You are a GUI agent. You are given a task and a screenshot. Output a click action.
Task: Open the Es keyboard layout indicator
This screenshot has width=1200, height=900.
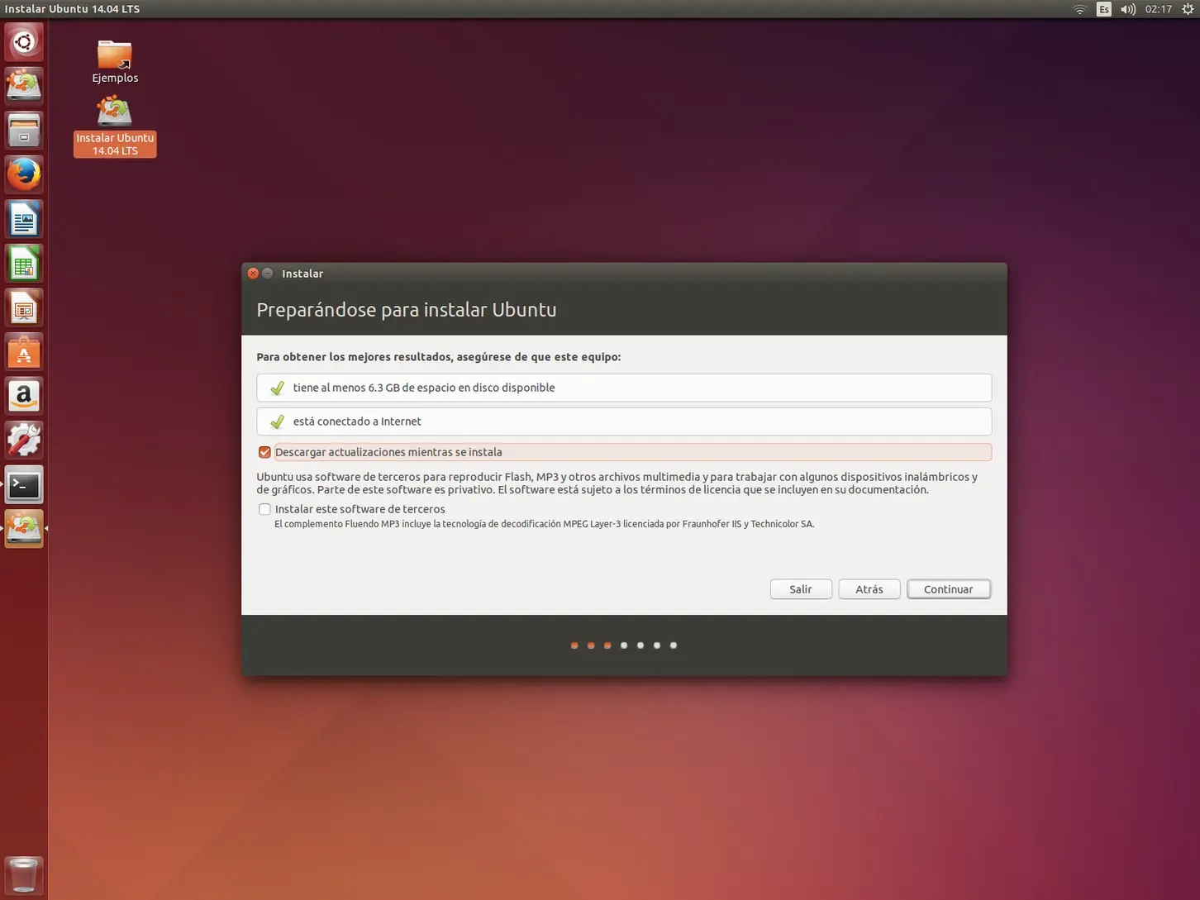pos(1104,9)
